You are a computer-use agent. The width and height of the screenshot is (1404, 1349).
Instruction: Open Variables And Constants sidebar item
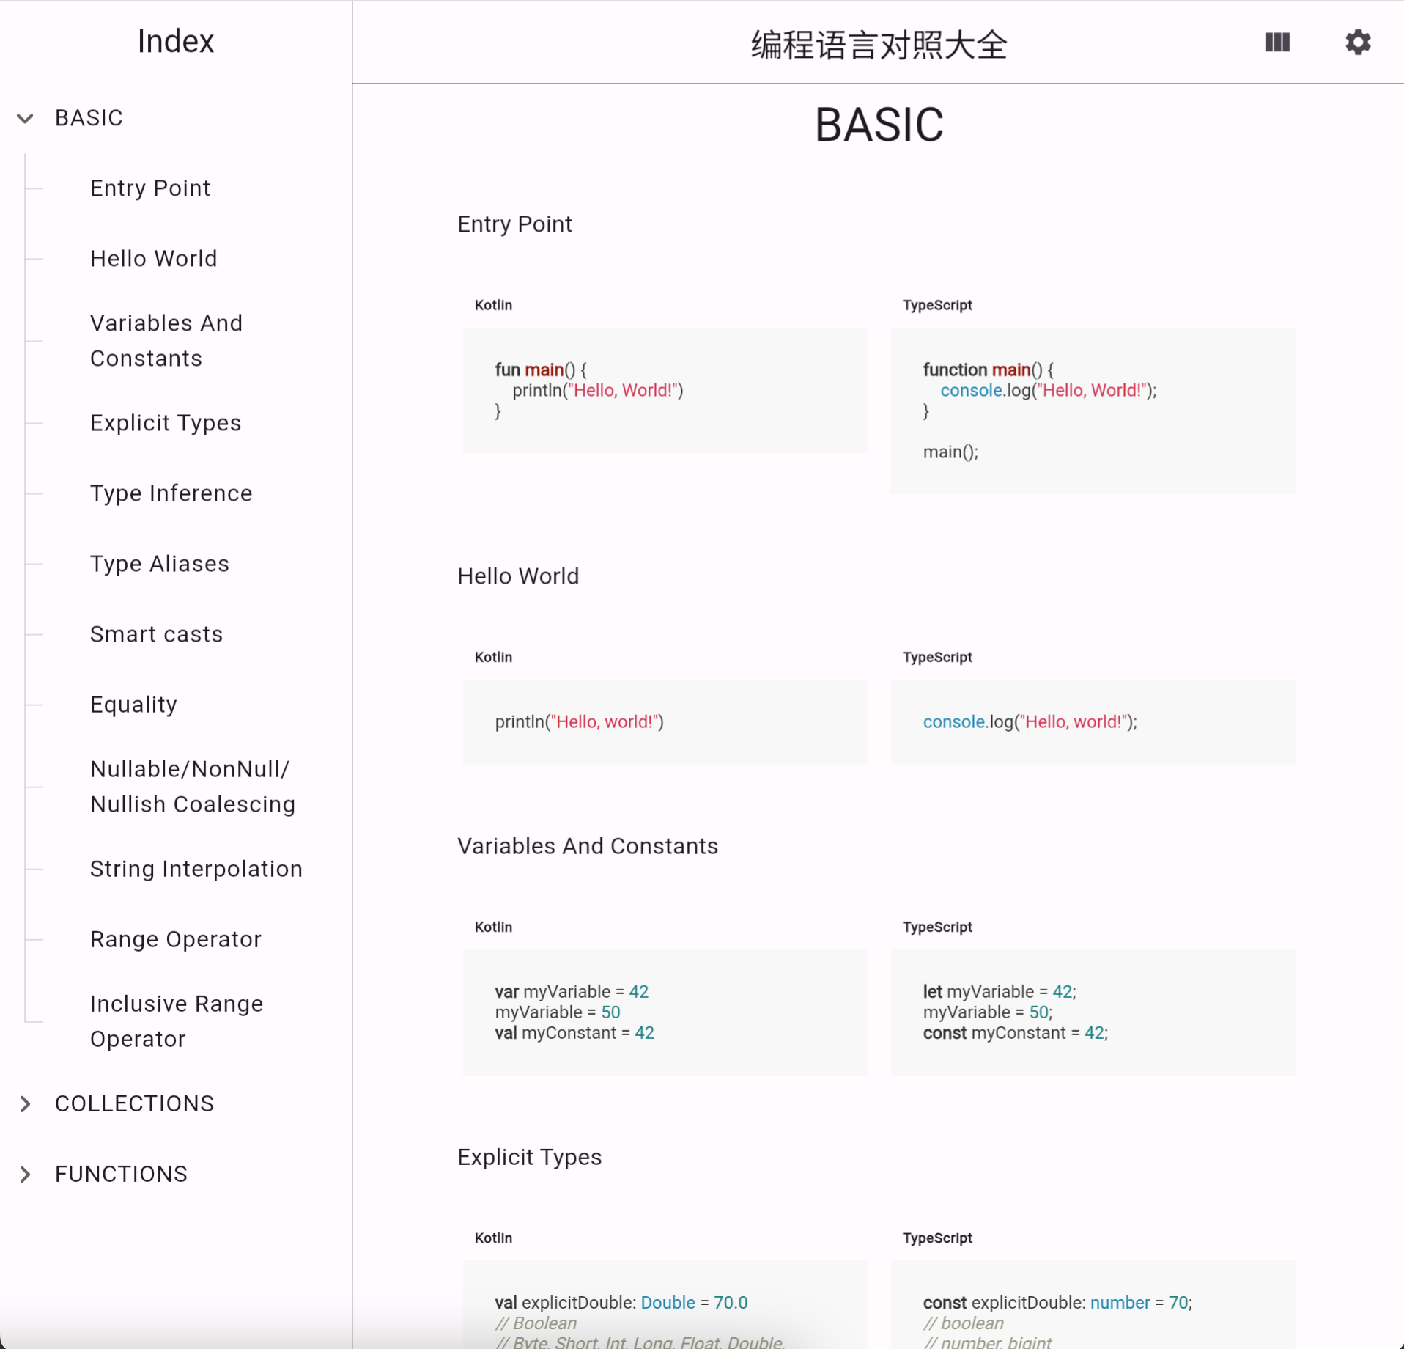point(166,341)
